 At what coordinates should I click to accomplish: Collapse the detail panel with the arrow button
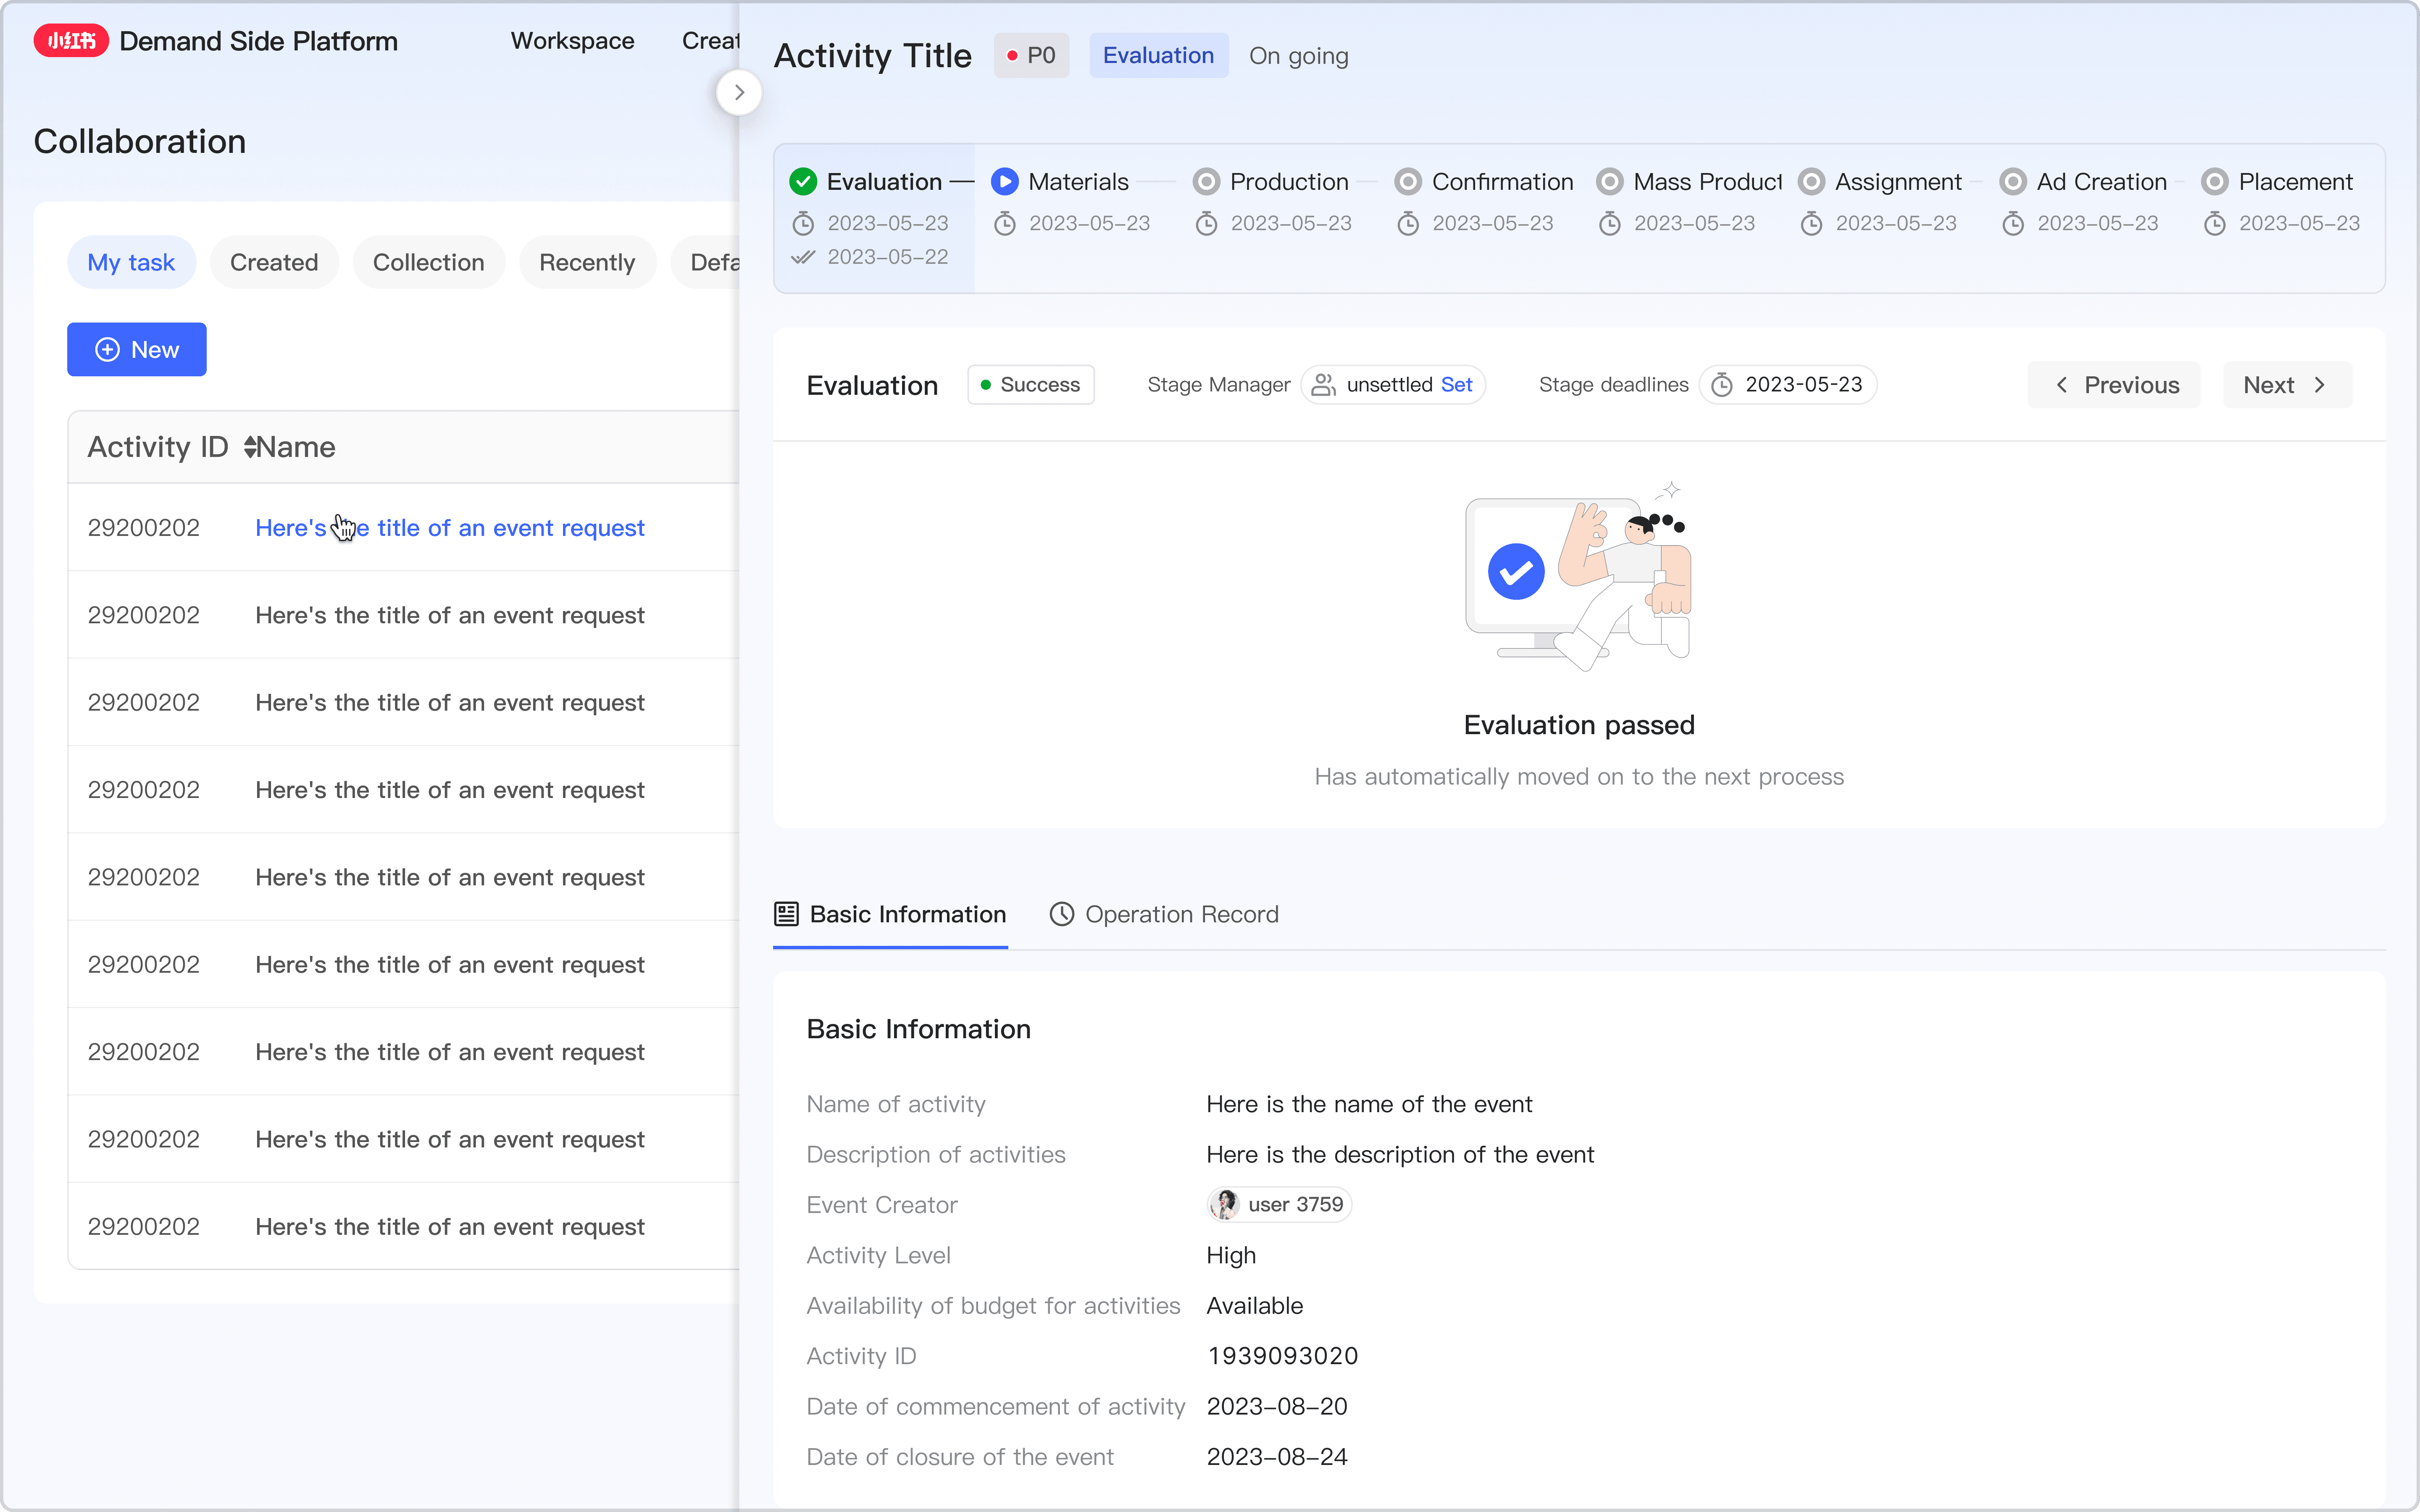click(x=739, y=93)
